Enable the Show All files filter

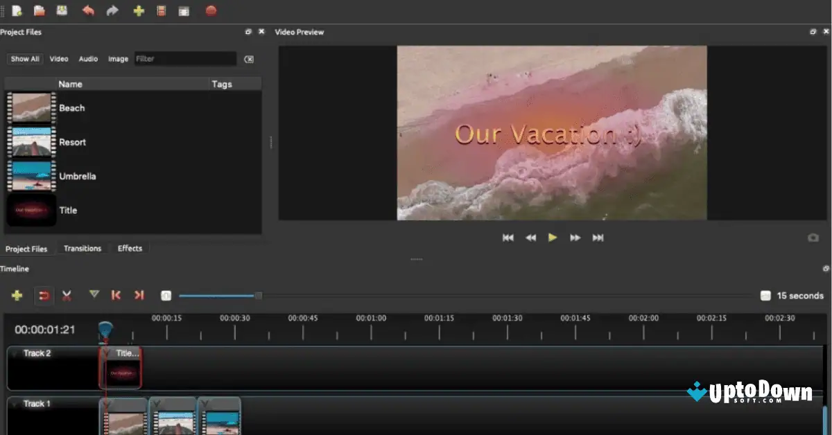(x=24, y=59)
